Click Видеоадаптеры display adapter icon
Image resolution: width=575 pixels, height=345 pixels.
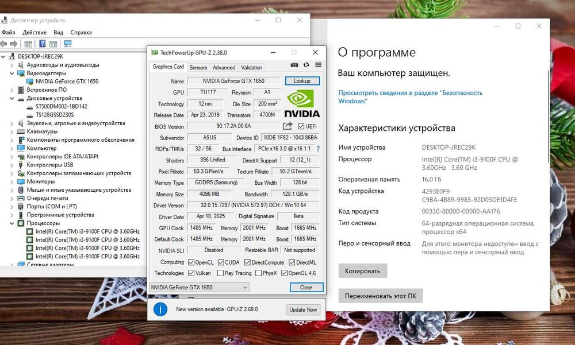point(21,73)
